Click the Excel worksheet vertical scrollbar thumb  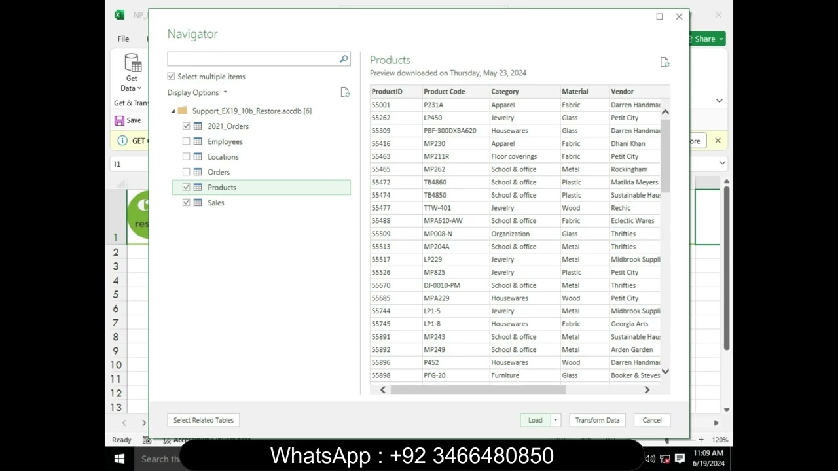pyautogui.click(x=727, y=268)
